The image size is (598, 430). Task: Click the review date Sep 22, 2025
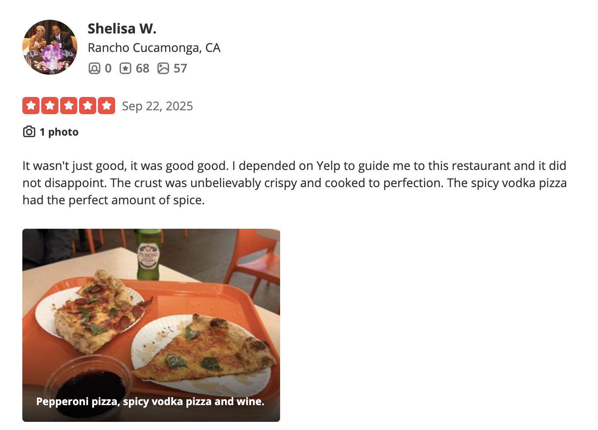click(157, 106)
